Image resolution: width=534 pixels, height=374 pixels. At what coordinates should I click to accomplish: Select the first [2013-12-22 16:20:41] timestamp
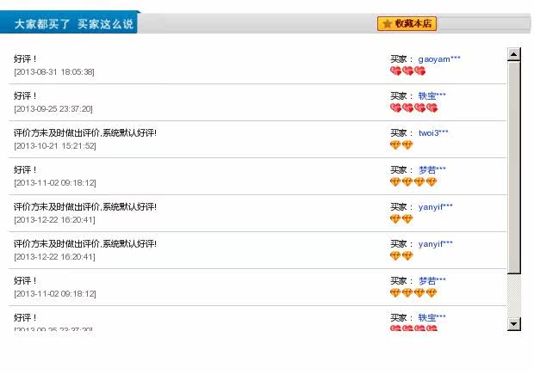(x=54, y=220)
